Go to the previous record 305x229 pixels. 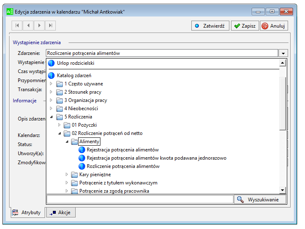pos(28,26)
